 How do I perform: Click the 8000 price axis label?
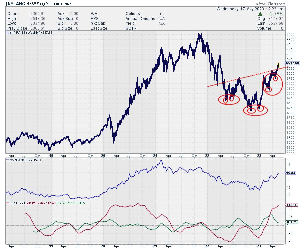pos(290,34)
